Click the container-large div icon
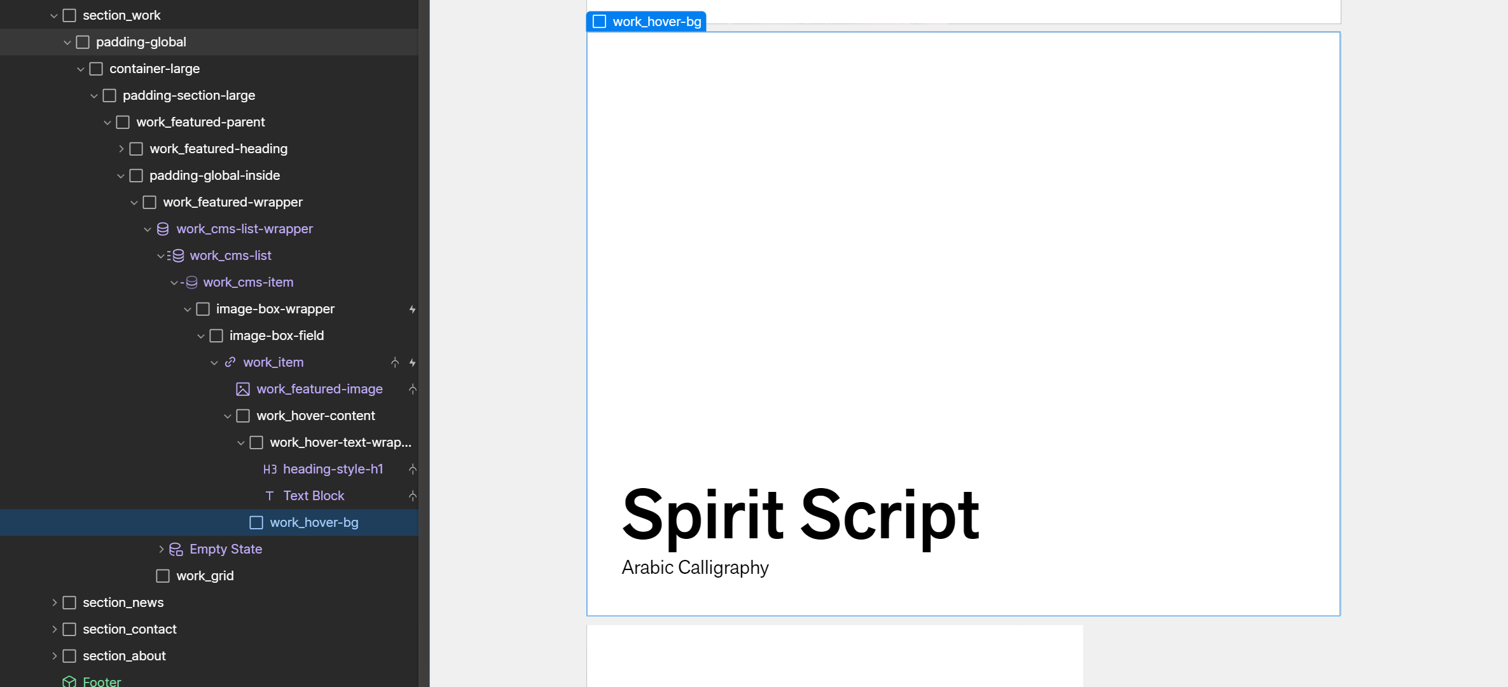This screenshot has height=687, width=1508. click(x=96, y=69)
